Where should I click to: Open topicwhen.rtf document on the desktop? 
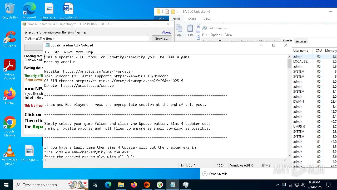coord(69,11)
